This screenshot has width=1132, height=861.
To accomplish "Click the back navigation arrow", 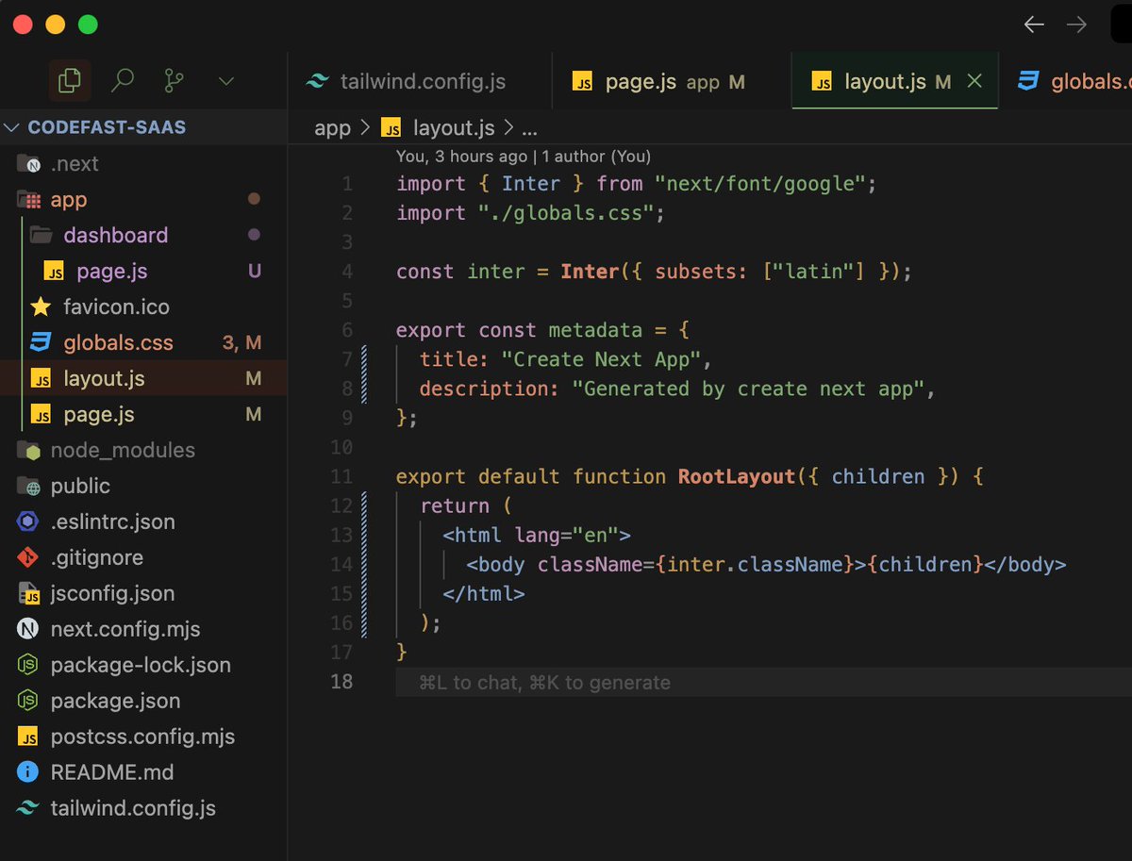I will (x=1033, y=25).
